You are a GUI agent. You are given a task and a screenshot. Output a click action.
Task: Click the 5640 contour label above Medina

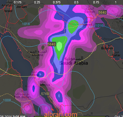(51, 44)
